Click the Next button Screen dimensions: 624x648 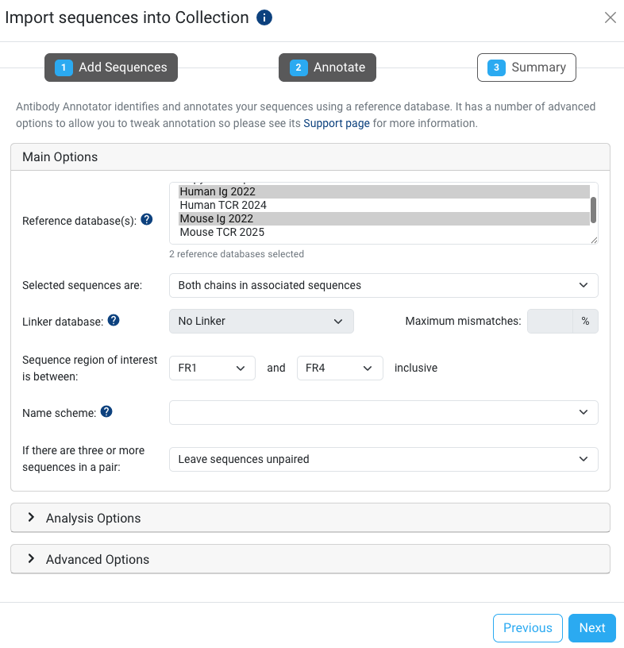coord(591,627)
